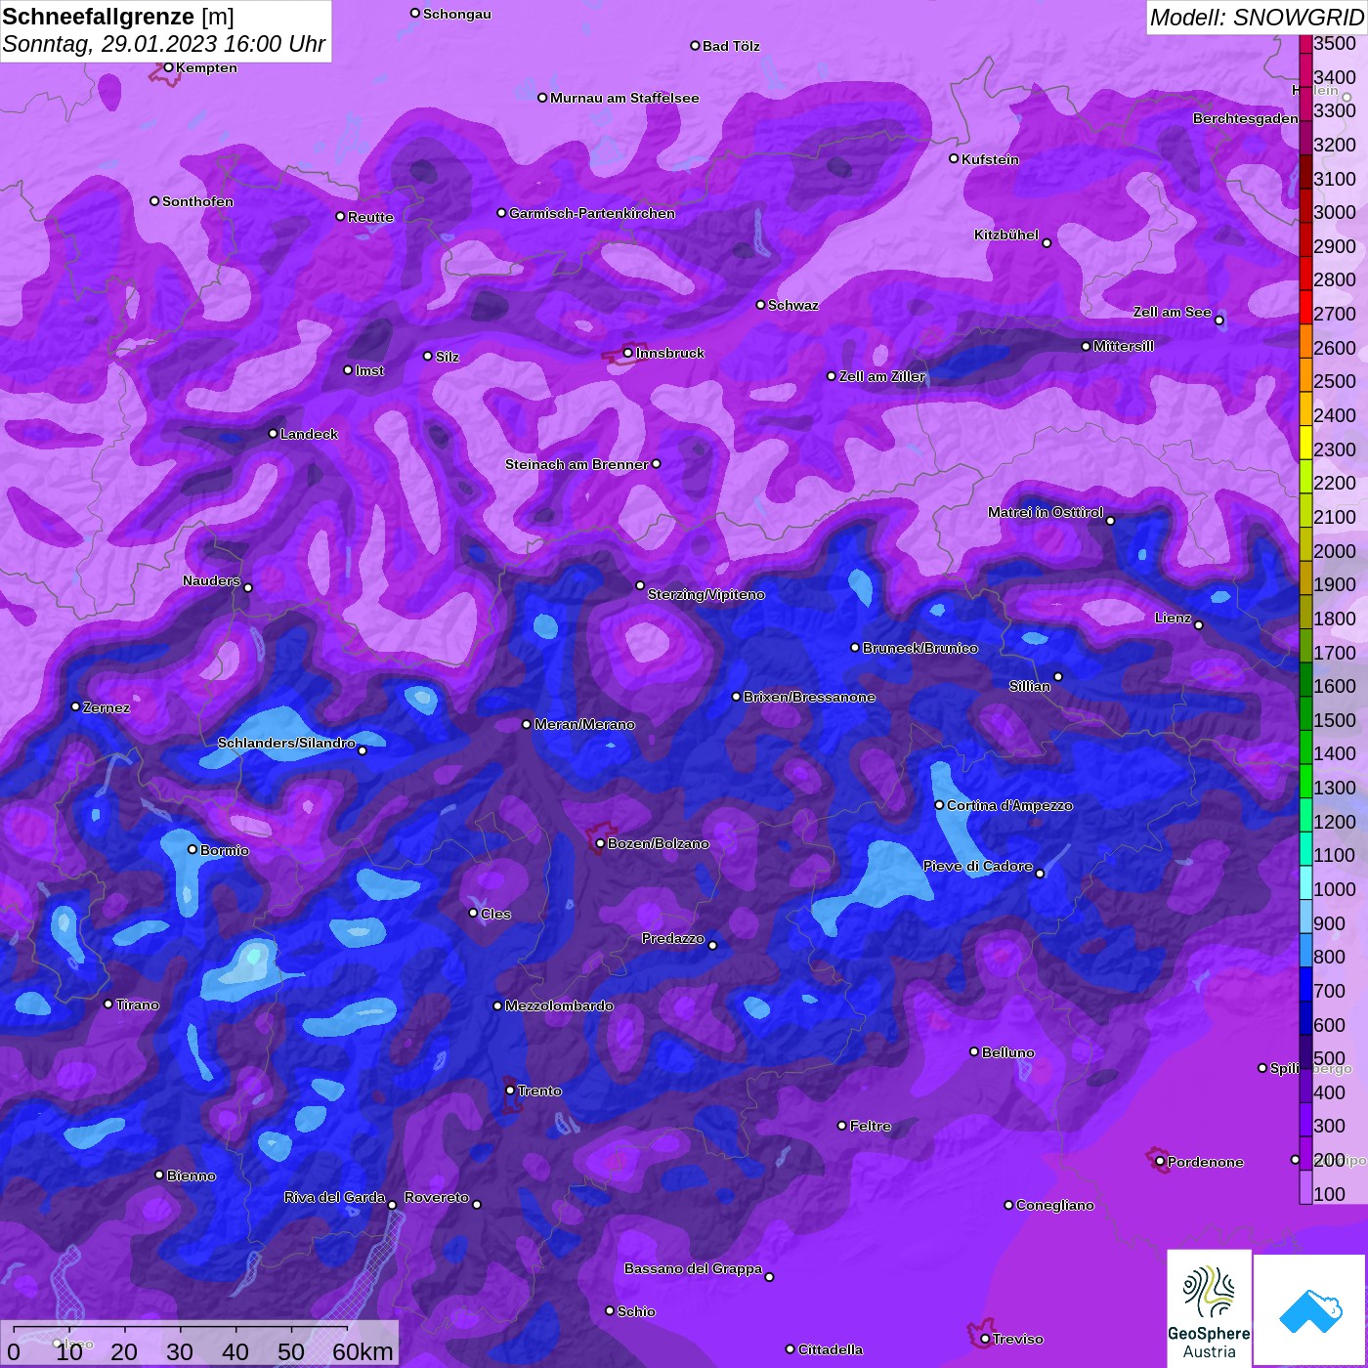Click the Mittersill label

coord(1124,346)
